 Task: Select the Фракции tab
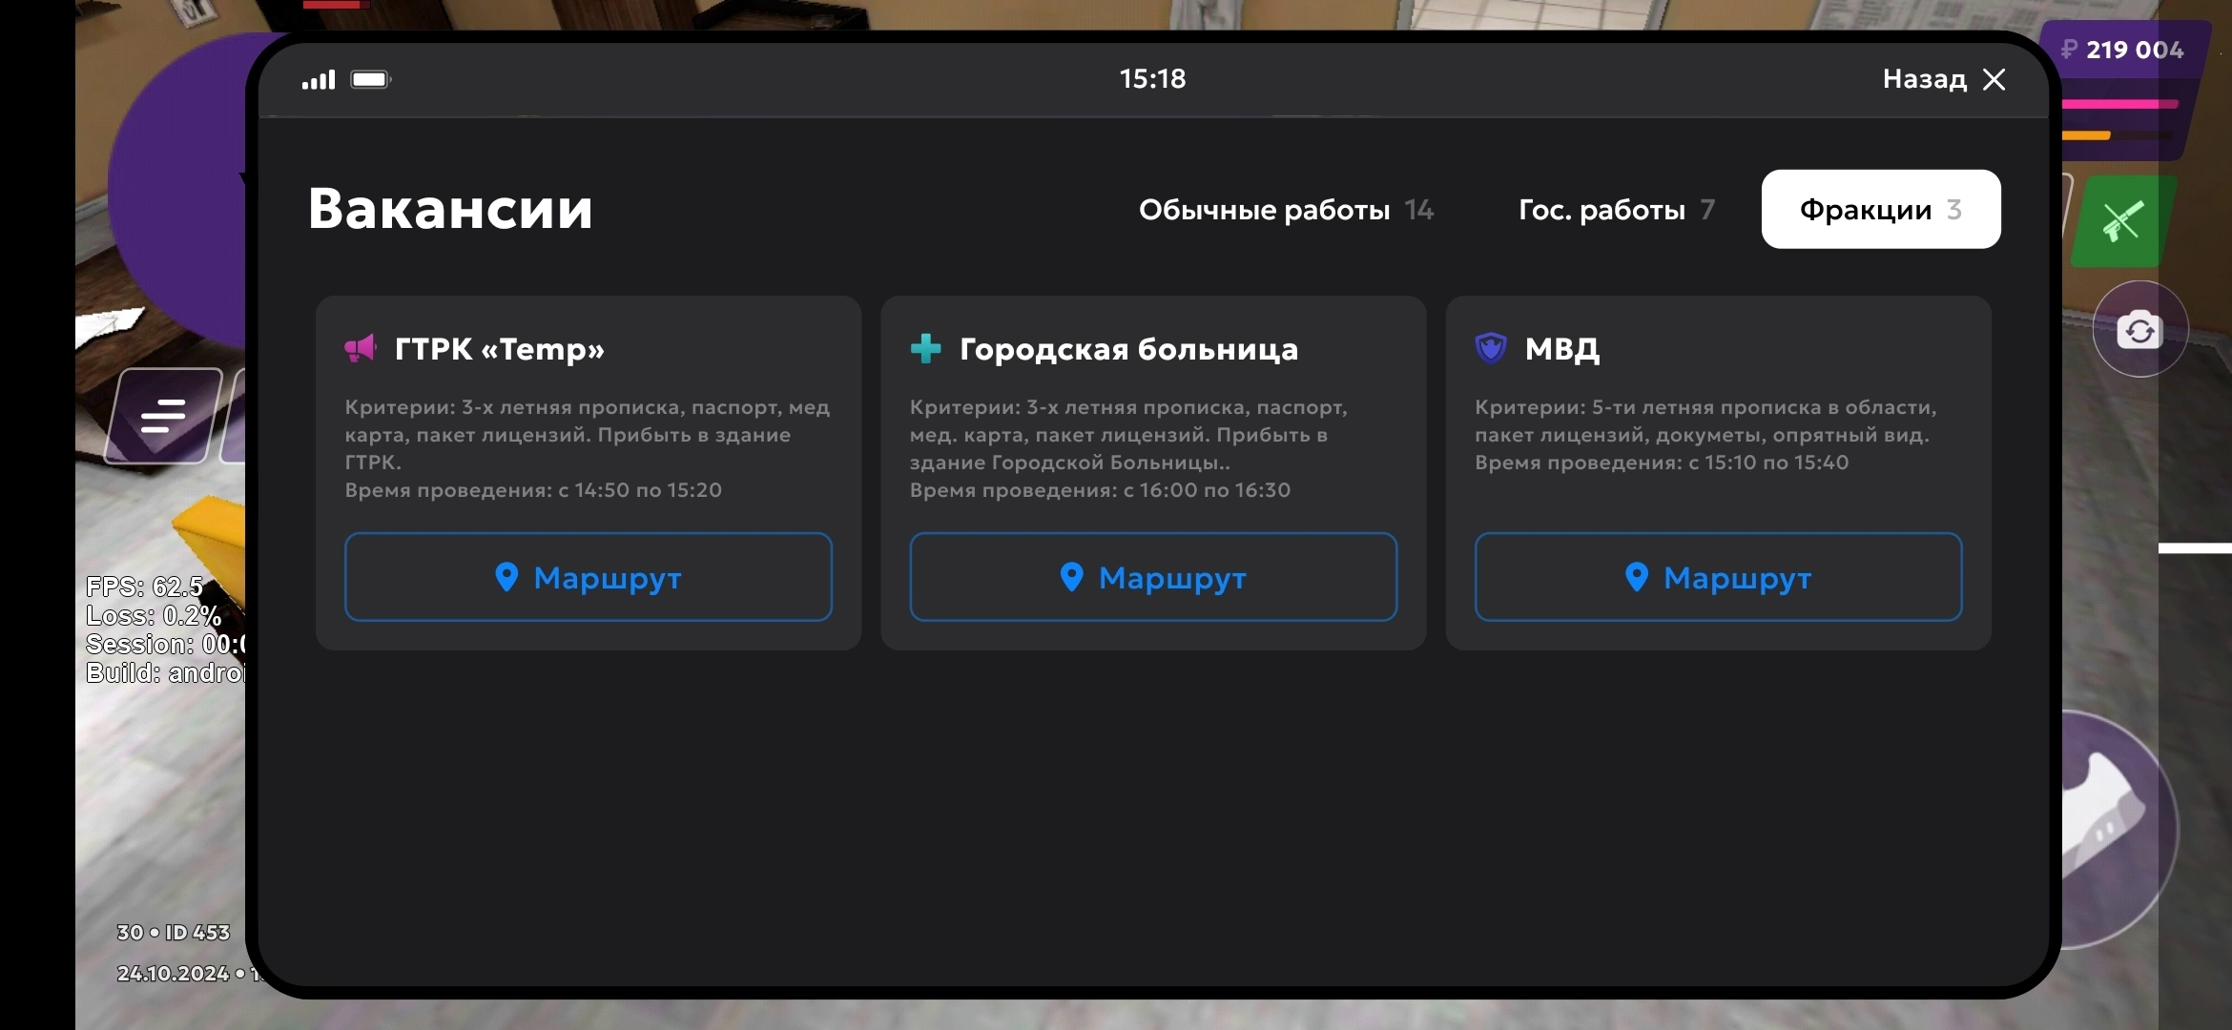click(x=1880, y=210)
